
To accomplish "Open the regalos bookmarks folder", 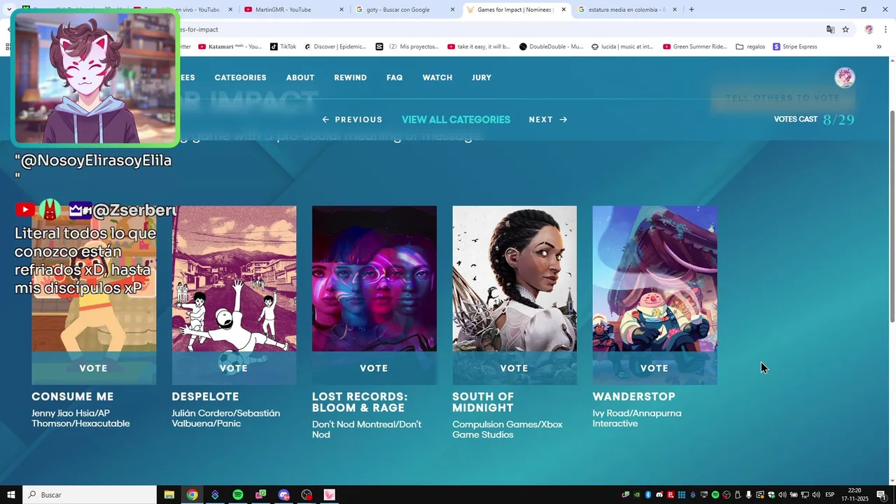I will [x=750, y=47].
